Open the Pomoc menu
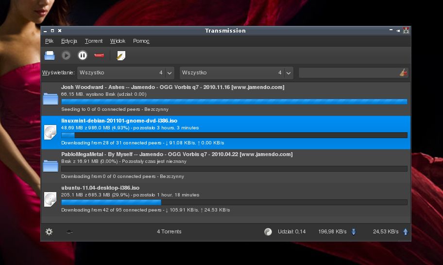 pos(141,41)
